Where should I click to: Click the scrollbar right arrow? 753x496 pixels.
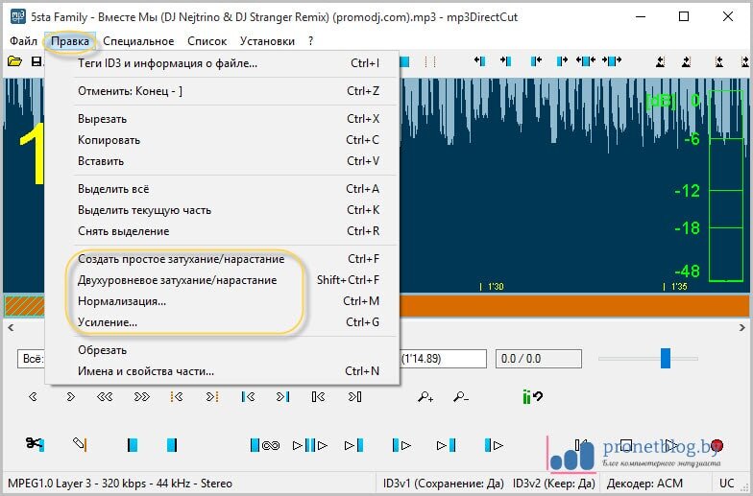point(742,328)
